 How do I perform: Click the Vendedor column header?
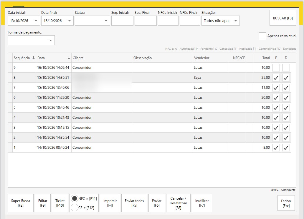[210, 58]
